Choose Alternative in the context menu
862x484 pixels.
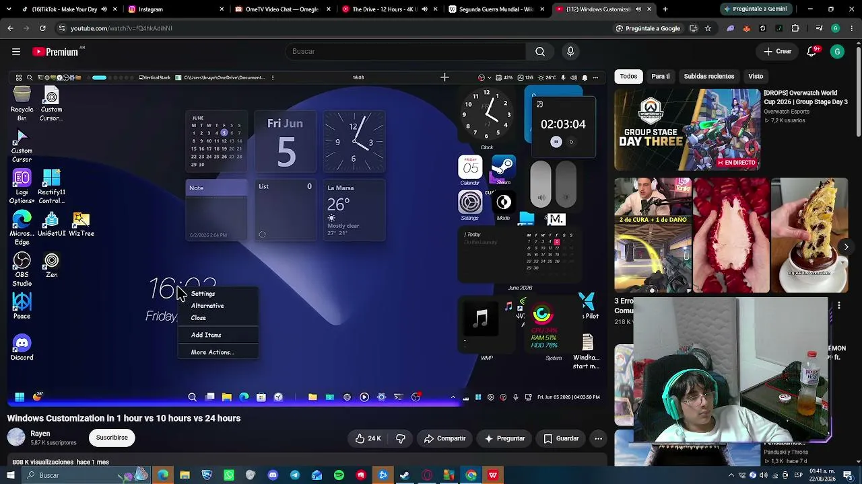click(x=207, y=306)
